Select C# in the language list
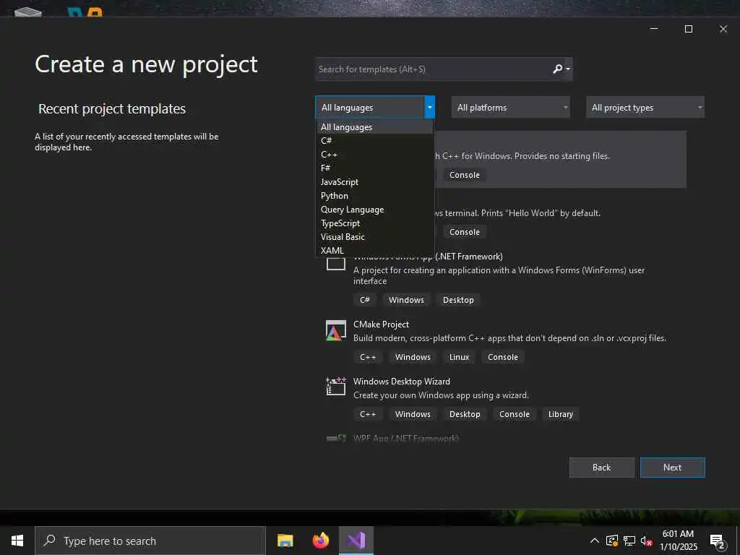Image resolution: width=740 pixels, height=555 pixels. pos(375,141)
